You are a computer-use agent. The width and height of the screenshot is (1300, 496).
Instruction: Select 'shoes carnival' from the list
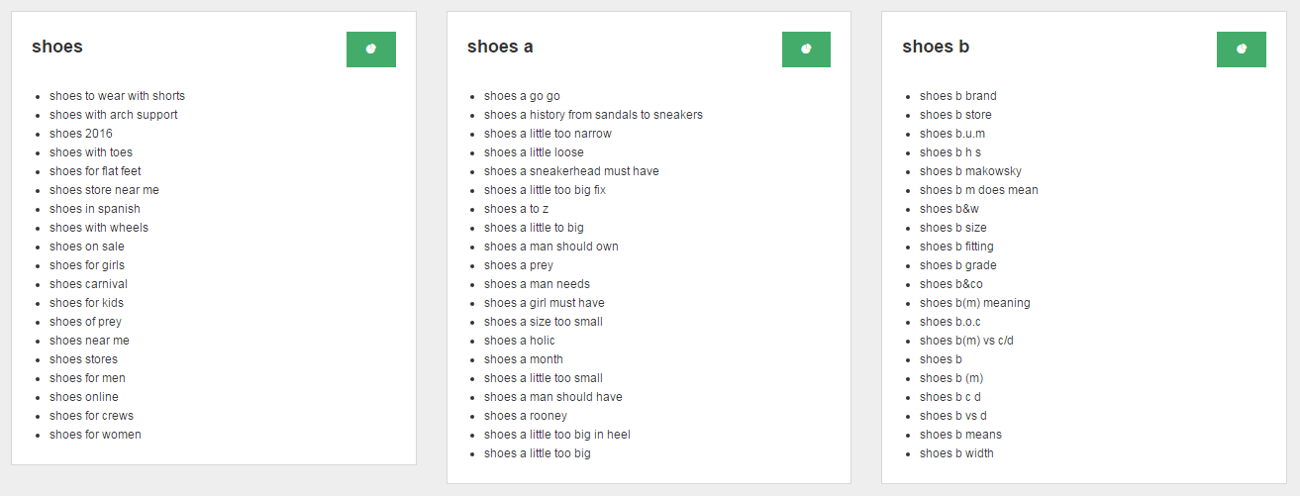pos(88,284)
